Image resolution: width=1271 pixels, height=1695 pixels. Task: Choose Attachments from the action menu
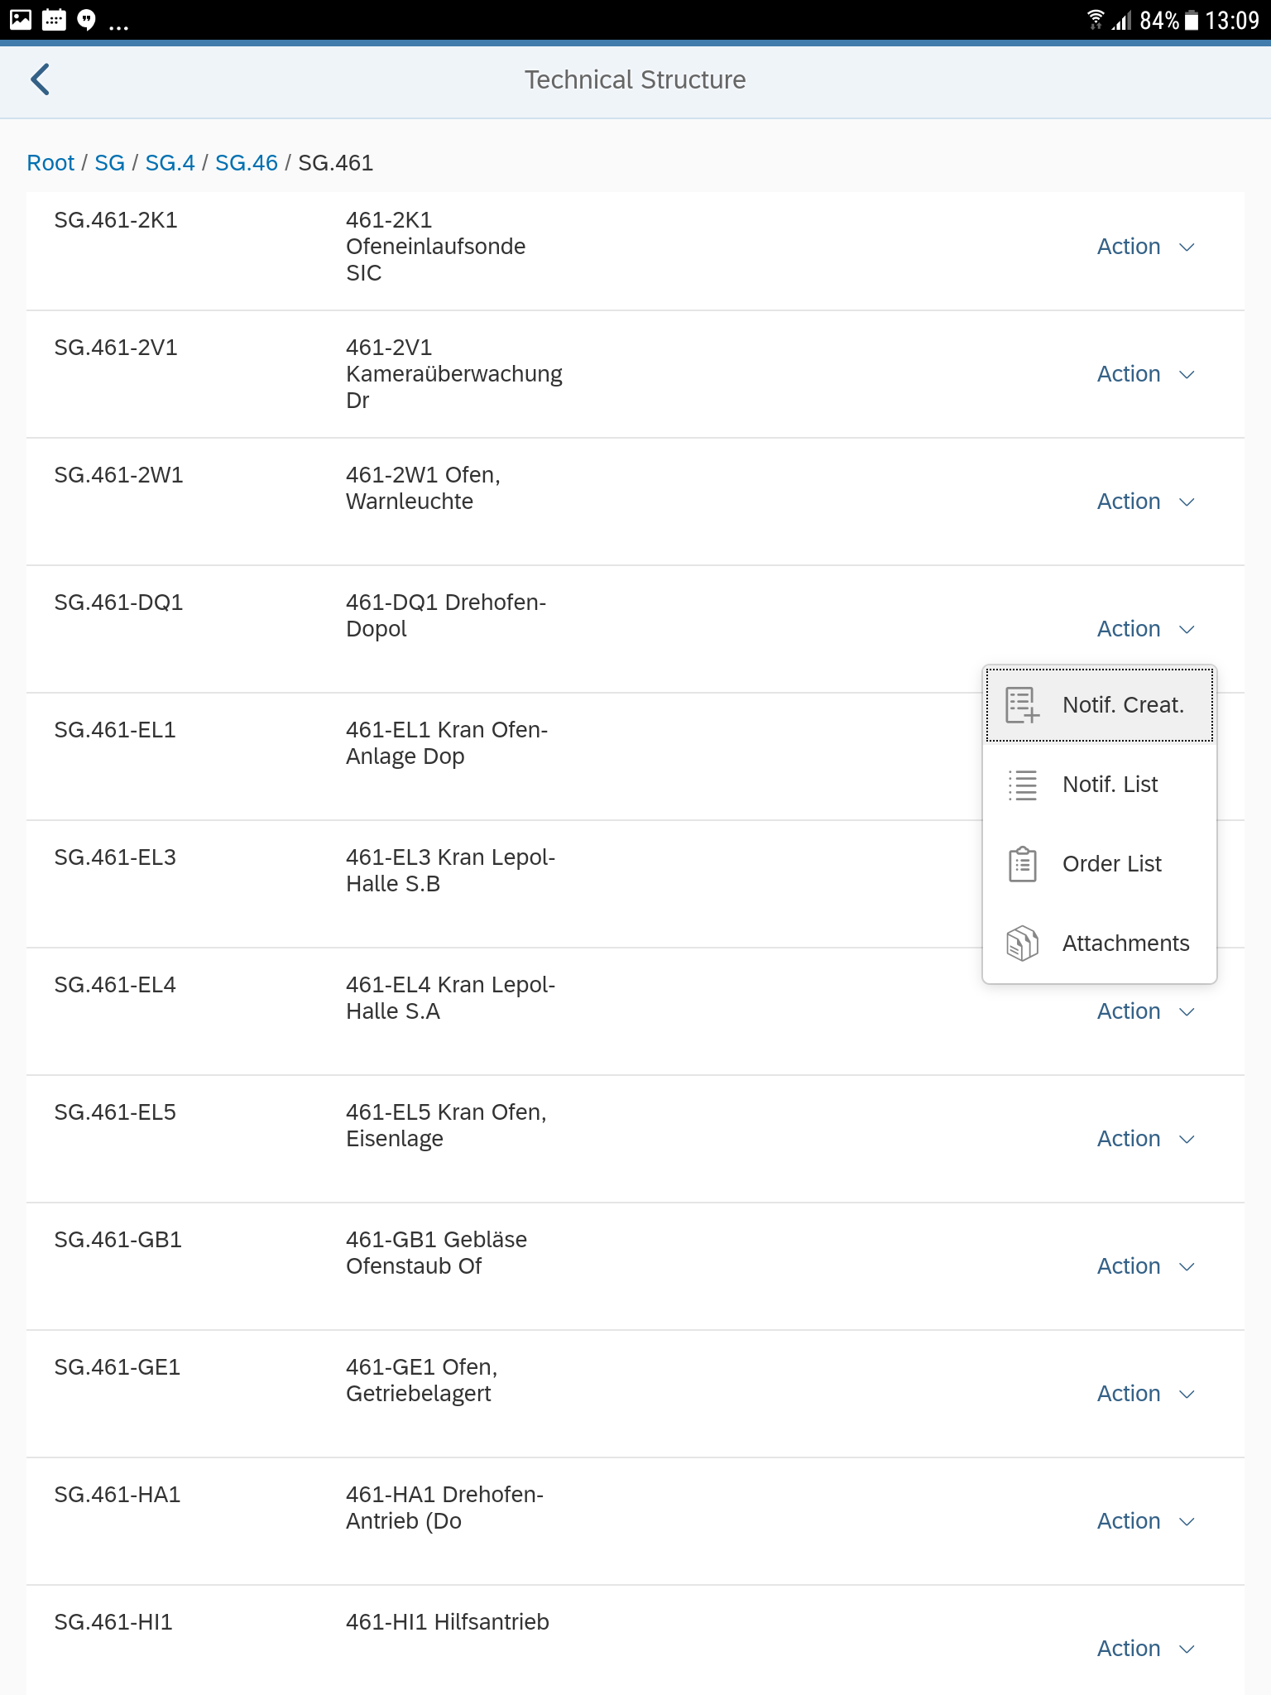[x=1099, y=944]
